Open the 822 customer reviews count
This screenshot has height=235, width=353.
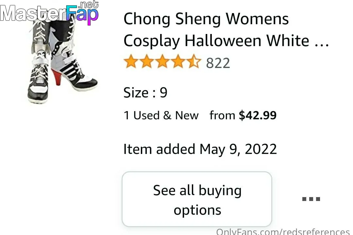(218, 63)
